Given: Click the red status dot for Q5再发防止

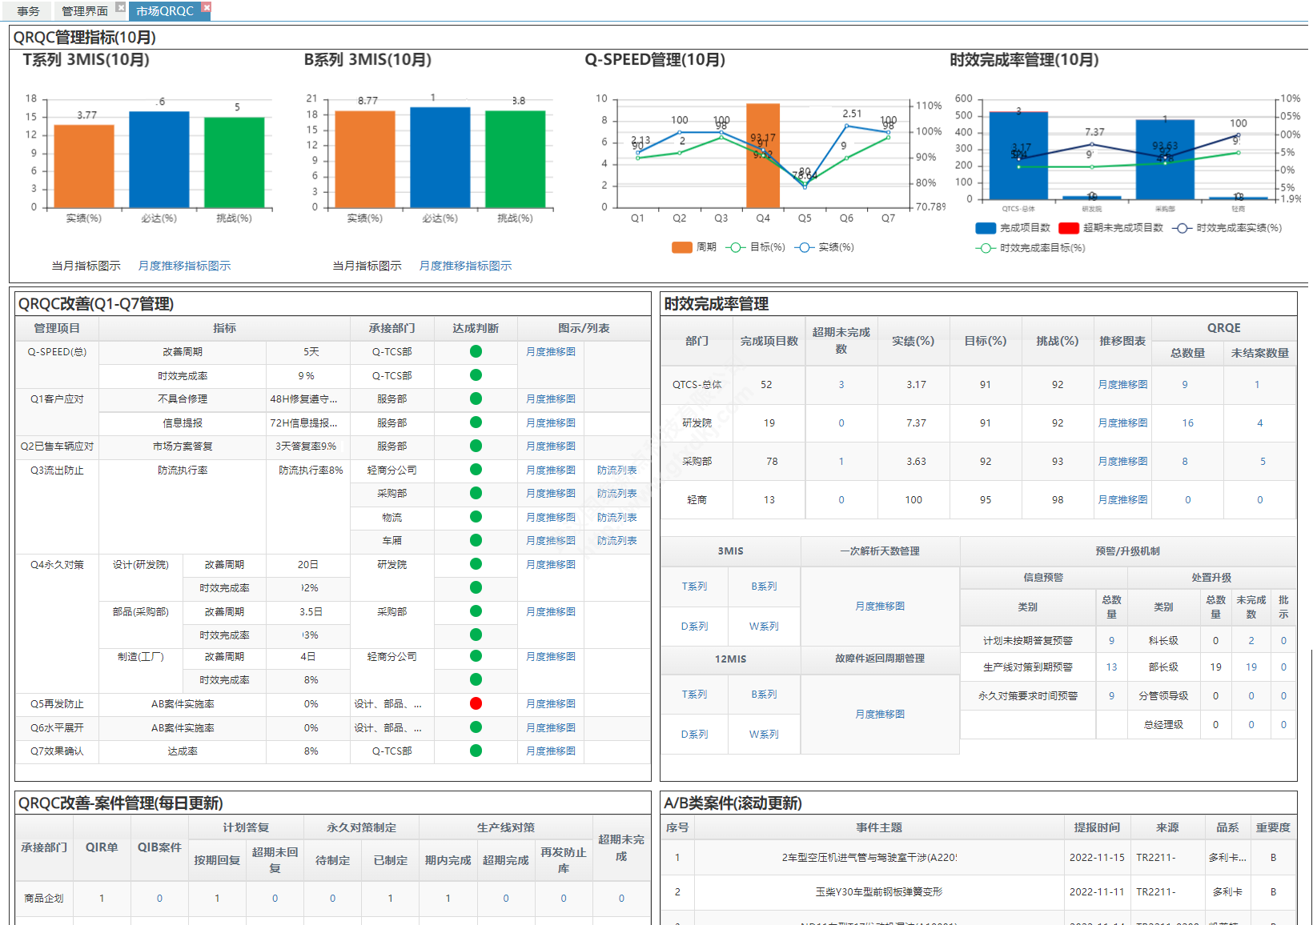Looking at the screenshot, I should click(476, 703).
